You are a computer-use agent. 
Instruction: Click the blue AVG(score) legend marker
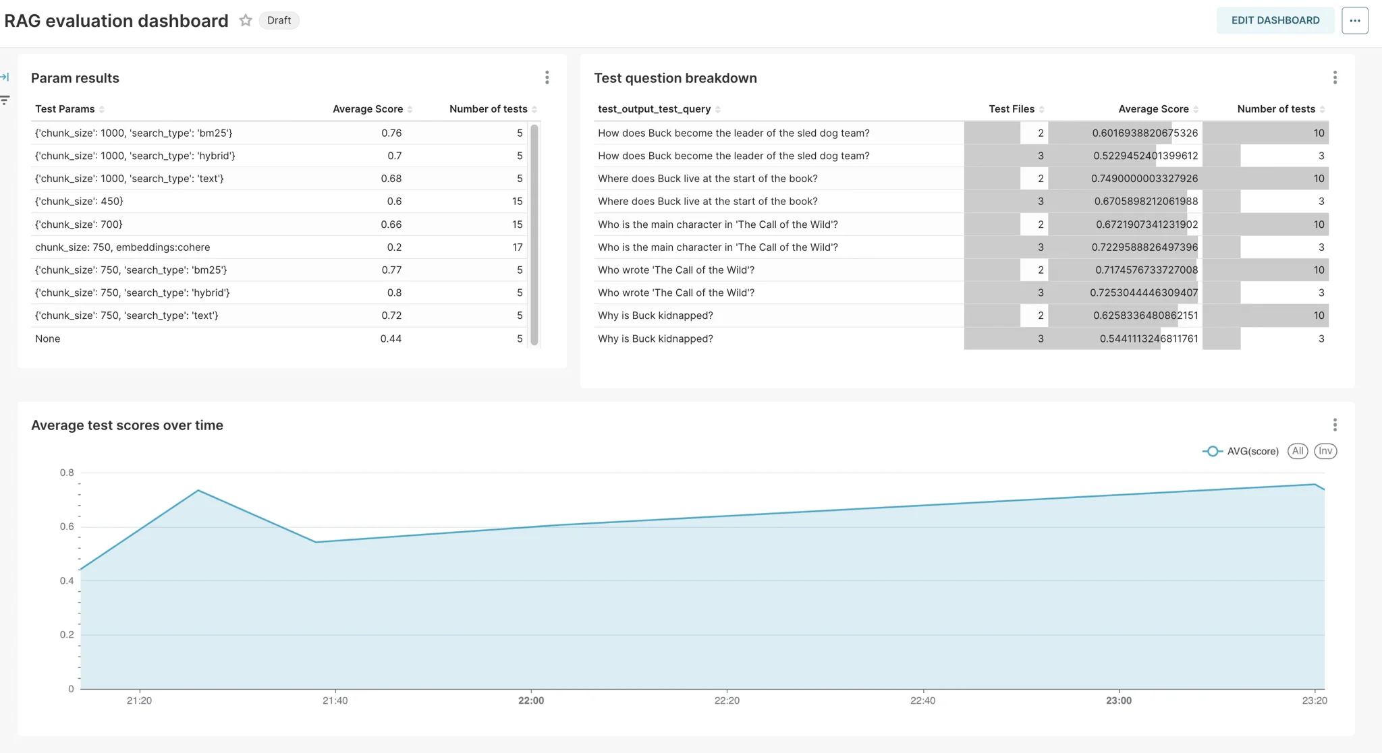[x=1212, y=451]
